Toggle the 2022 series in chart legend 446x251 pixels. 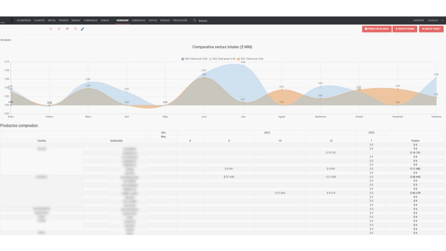[223, 59]
